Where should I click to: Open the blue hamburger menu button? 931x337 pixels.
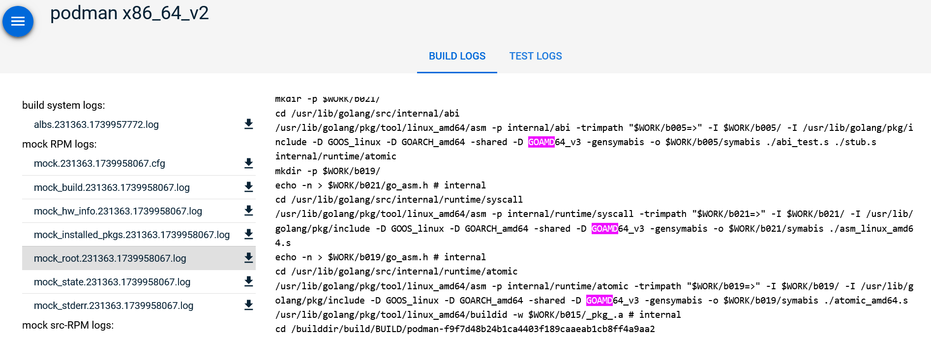click(x=18, y=21)
